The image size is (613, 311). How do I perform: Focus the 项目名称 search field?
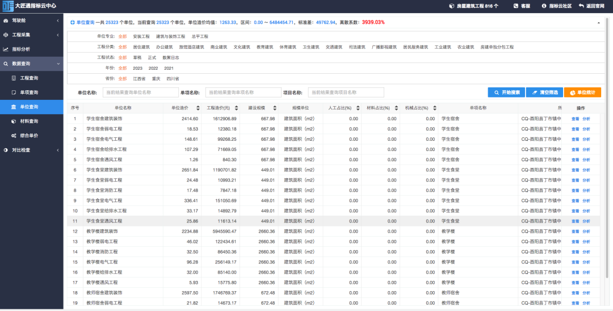click(346, 93)
